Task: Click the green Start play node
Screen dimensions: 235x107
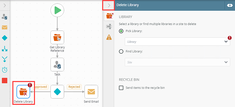Action: pyautogui.click(x=57, y=10)
